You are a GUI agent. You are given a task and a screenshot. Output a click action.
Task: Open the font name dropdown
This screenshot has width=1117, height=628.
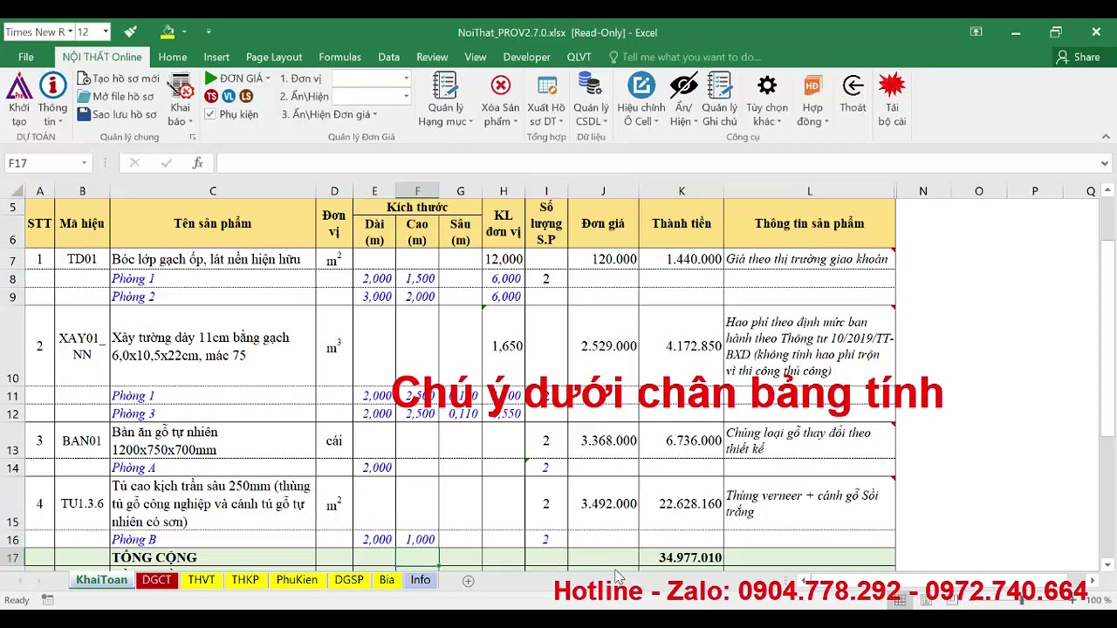click(x=69, y=32)
